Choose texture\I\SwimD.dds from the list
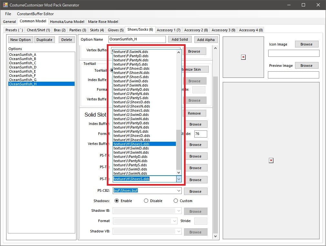Image resolution: width=326 pixels, height=246 pixels. [x=144, y=169]
